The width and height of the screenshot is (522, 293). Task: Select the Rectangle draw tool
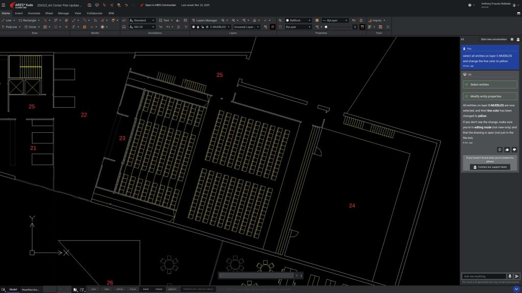point(28,20)
